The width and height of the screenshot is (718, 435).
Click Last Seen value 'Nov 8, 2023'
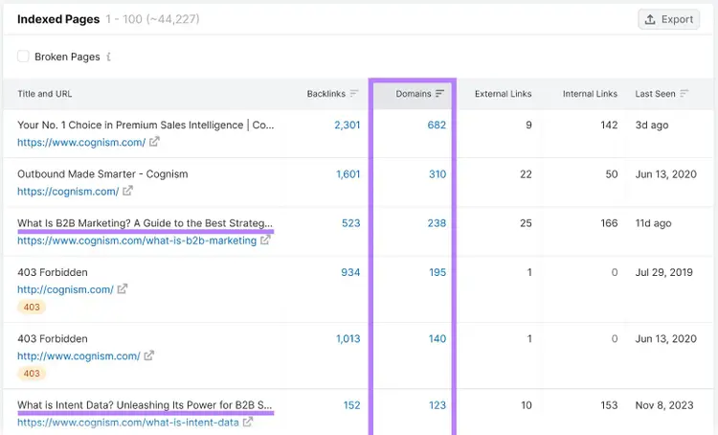pyautogui.click(x=664, y=405)
